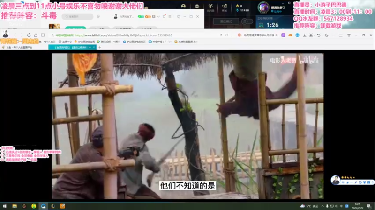Click the browser user avatar
The height and width of the screenshot is (210, 375).
point(6,35)
